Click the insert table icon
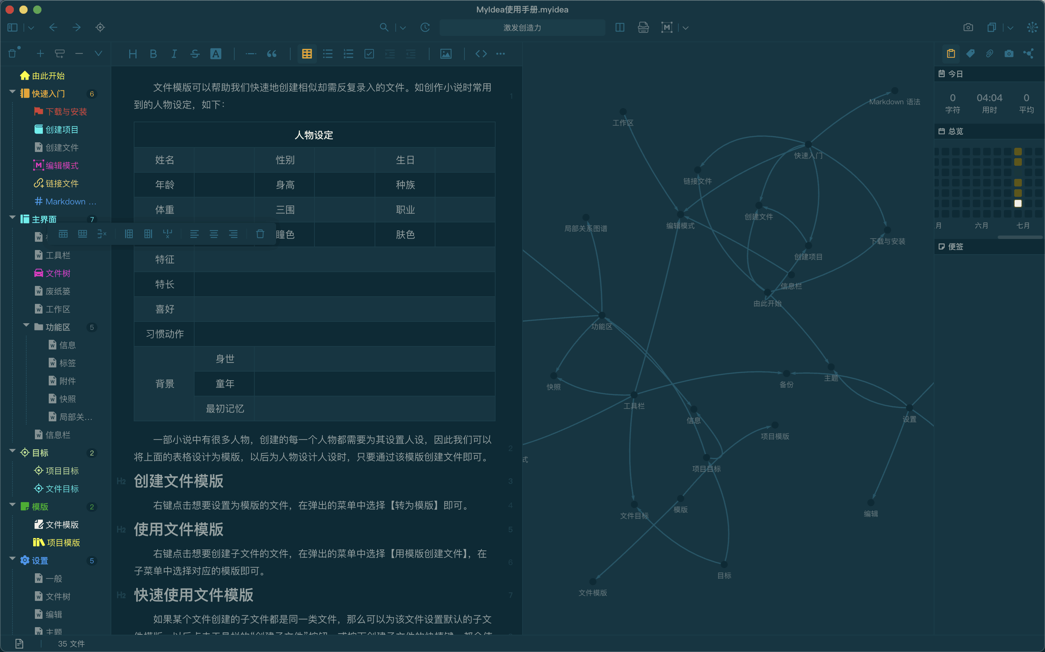Screen dimensions: 1045x652 [307, 54]
